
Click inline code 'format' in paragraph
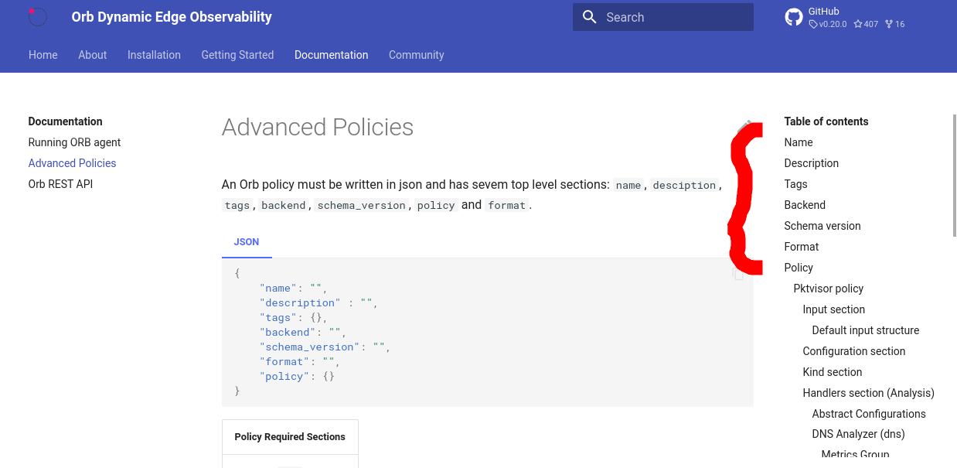pyautogui.click(x=507, y=206)
